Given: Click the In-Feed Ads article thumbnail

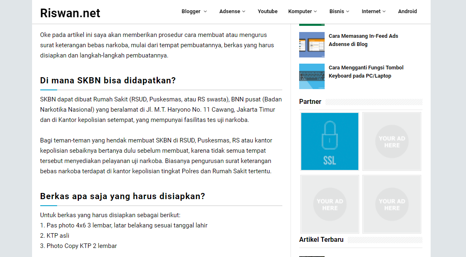Looking at the screenshot, I should click(x=312, y=45).
